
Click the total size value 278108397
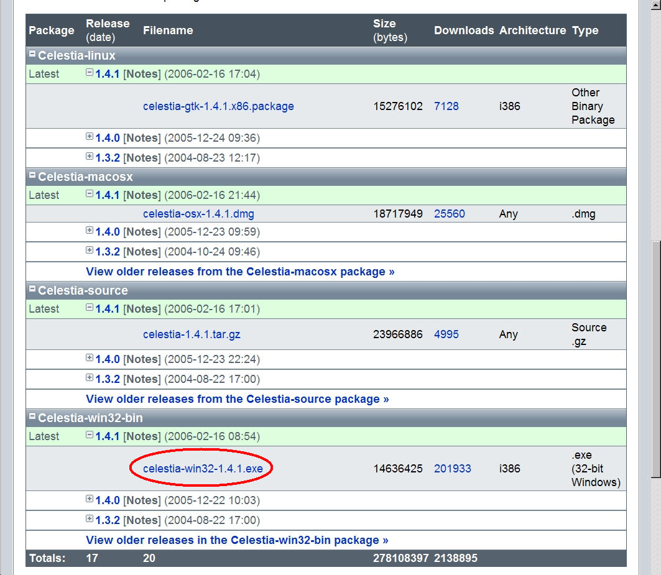[401, 558]
